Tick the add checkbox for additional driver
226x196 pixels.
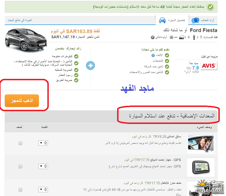click(20, 143)
